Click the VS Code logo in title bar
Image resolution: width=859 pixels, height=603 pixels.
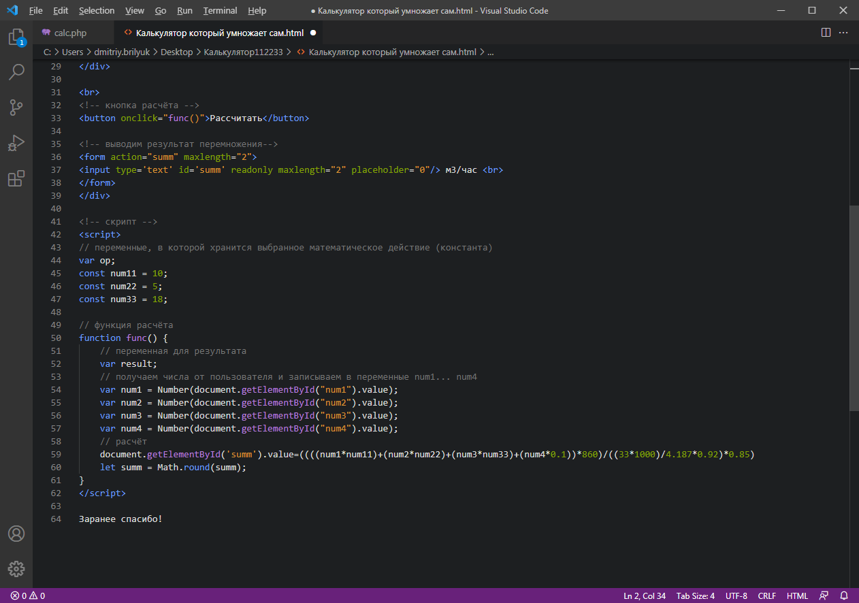tap(12, 10)
